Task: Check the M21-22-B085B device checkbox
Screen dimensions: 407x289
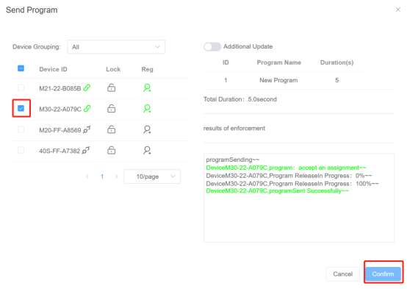Action: point(21,88)
